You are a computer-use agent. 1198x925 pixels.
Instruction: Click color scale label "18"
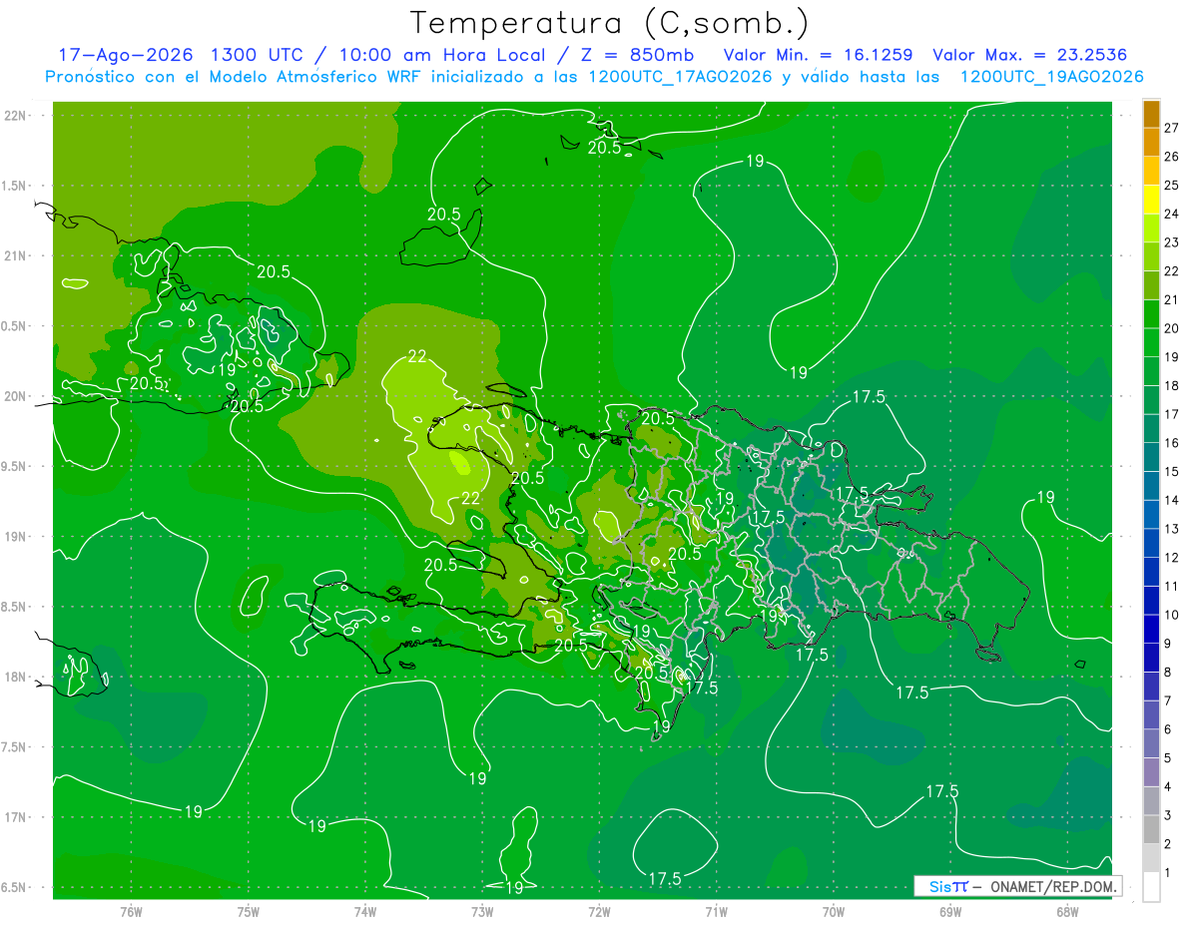pos(1171,385)
